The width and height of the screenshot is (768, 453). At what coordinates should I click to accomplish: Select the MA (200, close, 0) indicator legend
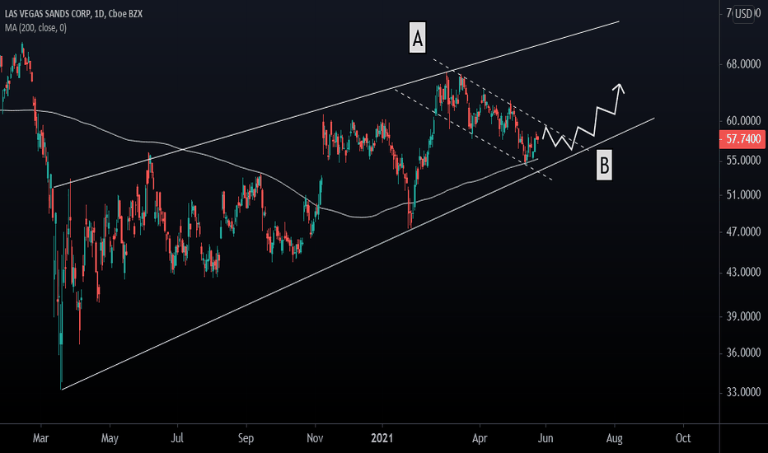pyautogui.click(x=35, y=28)
